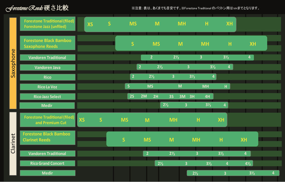Click XS on the Traditional and Premium Cut bar
Viewport: 285px width, 182px height.
click(82, 120)
